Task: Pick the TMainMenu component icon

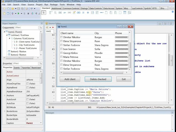Action: pos(51,13)
